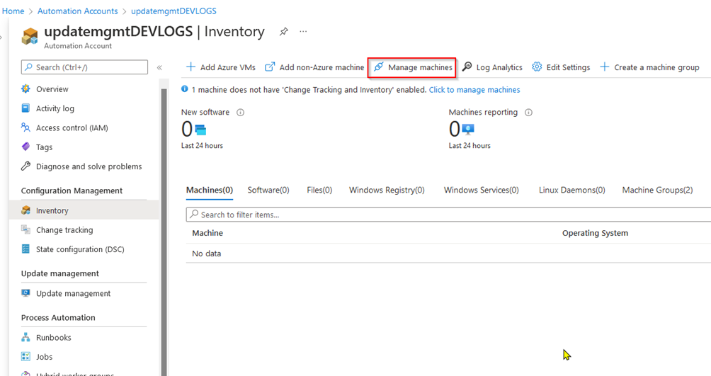Click the plus icon for Create a machine group
The width and height of the screenshot is (711, 376).
605,67
